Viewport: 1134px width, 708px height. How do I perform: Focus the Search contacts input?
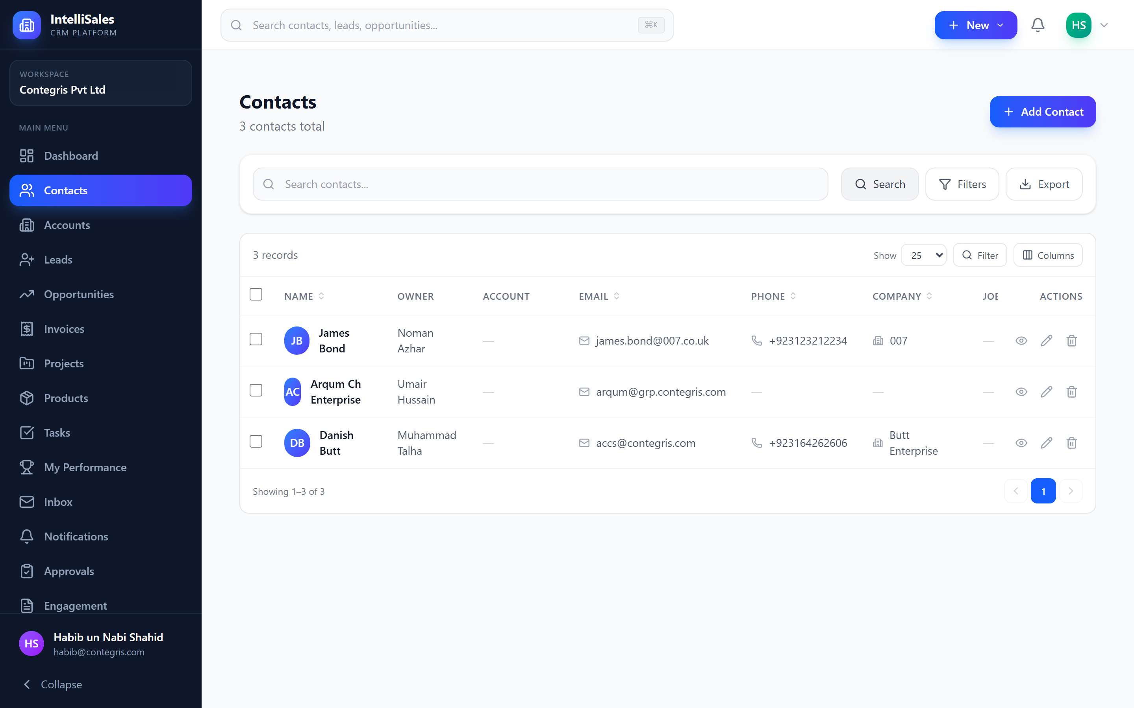(x=540, y=184)
